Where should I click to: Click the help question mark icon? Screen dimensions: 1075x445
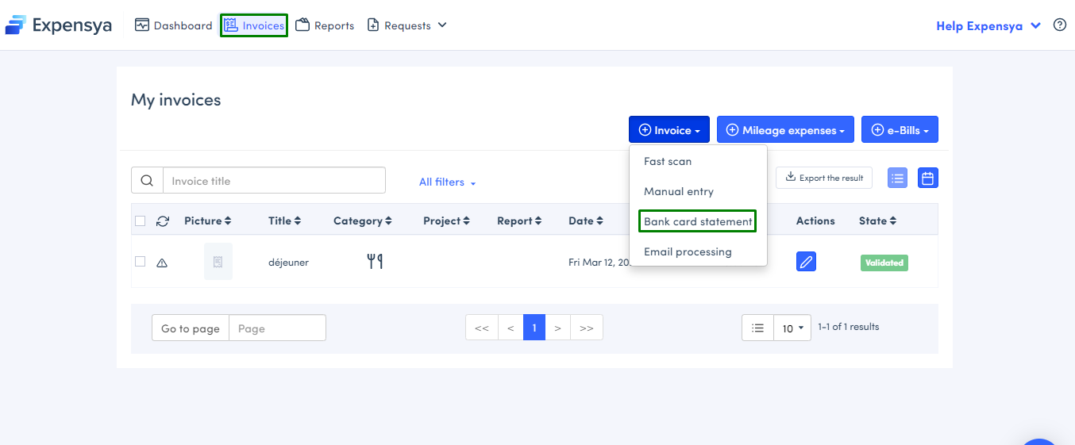tap(1059, 25)
